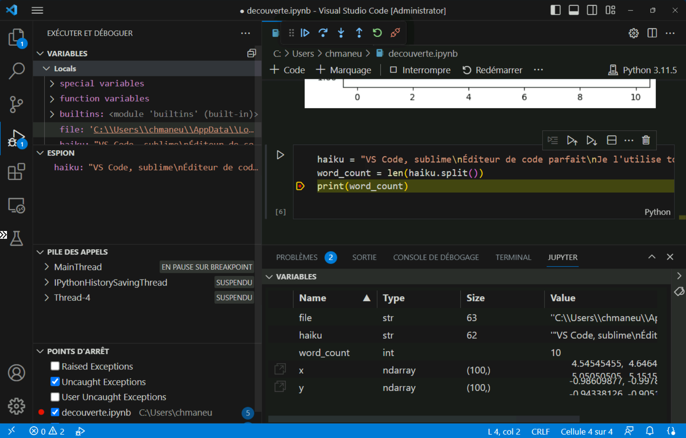This screenshot has width=686, height=438.
Task: Open the Explorer view in activity bar
Action: point(16,38)
